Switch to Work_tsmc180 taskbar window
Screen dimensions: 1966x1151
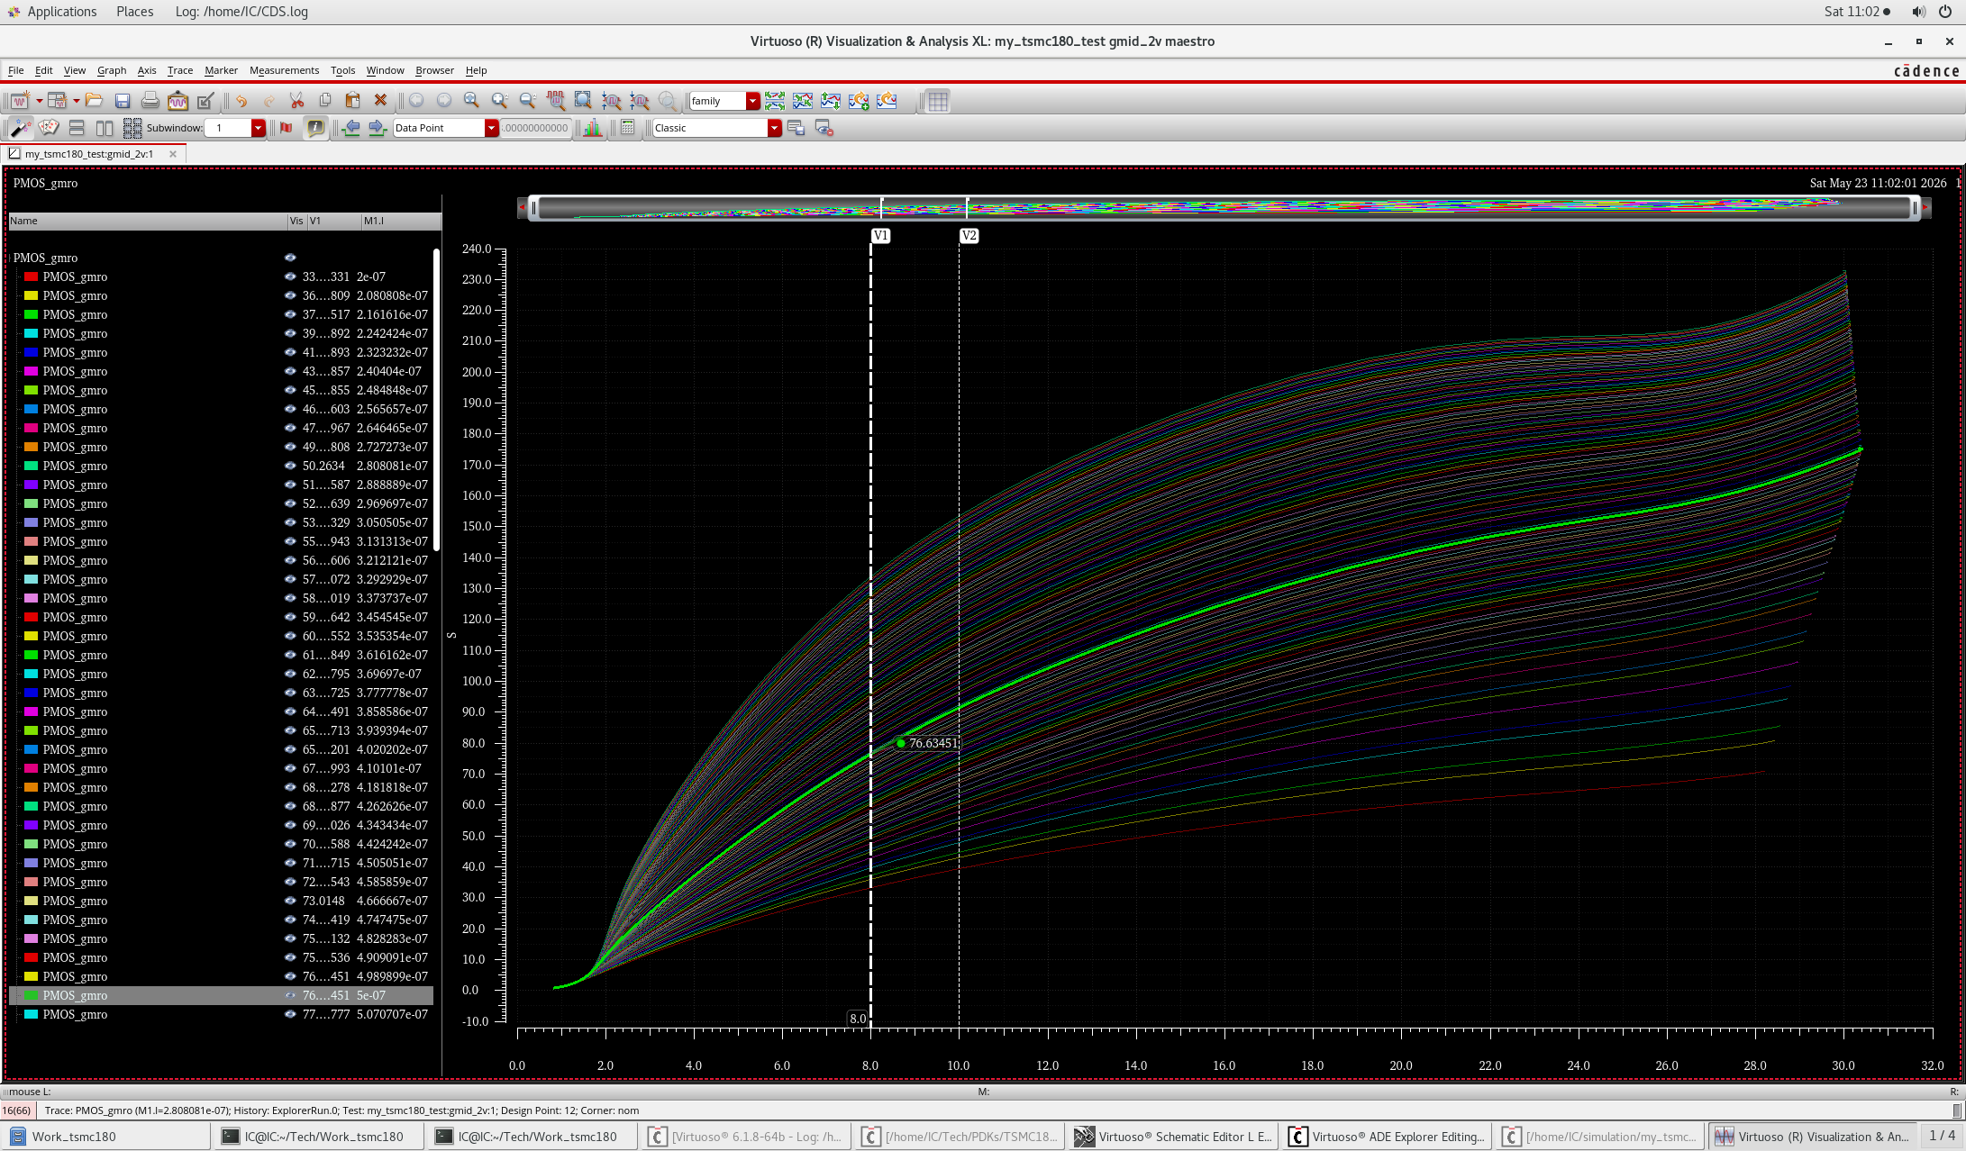point(106,1137)
